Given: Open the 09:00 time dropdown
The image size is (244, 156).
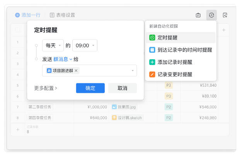Looking at the screenshot, I should 85,46.
